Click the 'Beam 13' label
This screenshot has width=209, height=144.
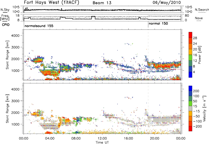coord(102,3)
